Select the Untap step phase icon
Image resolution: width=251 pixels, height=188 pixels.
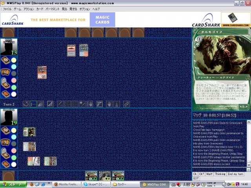[26, 104]
